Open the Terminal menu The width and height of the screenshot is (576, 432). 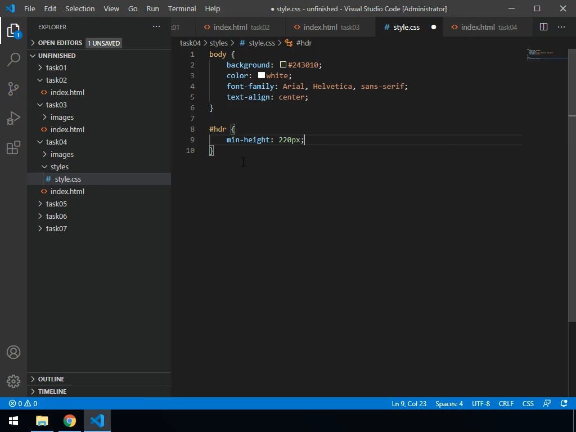pos(182,8)
